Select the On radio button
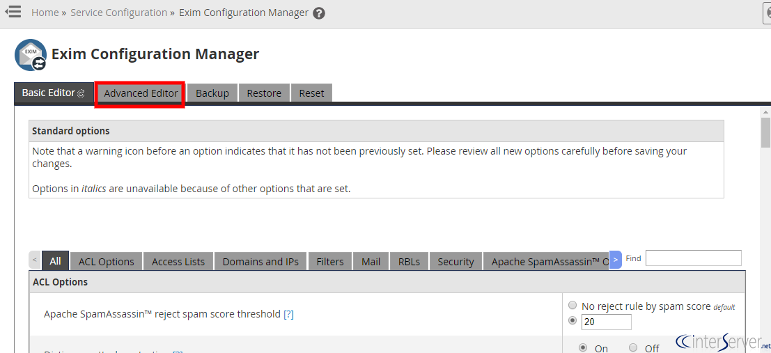 [583, 347]
